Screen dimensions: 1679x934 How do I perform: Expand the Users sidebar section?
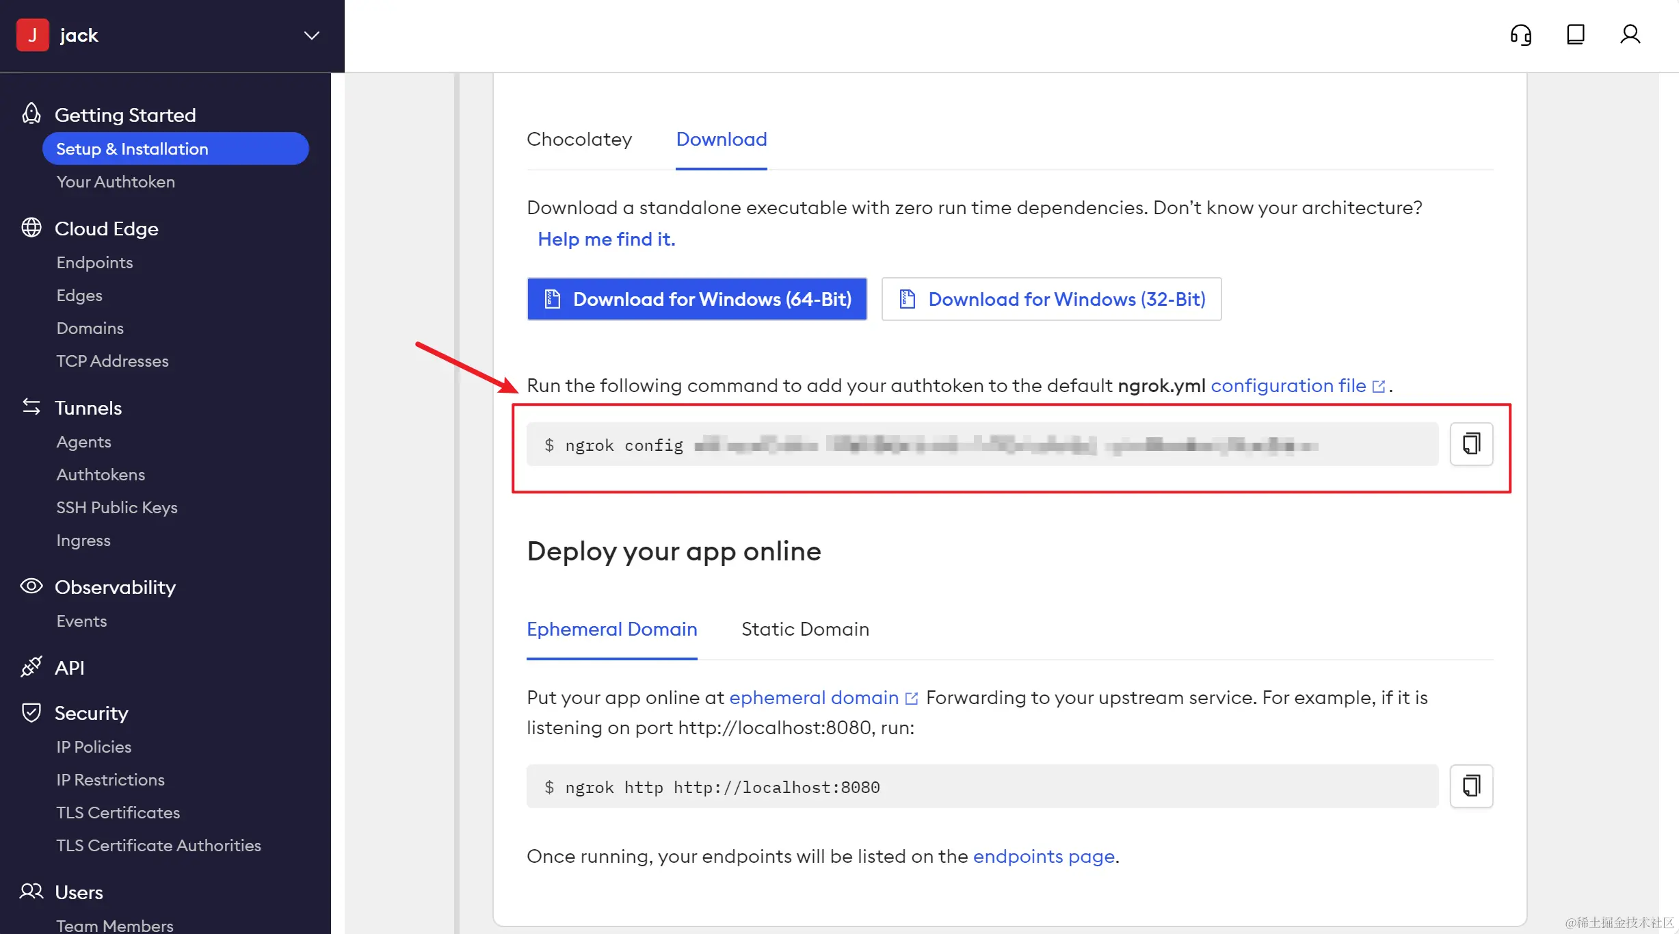[x=79, y=892]
